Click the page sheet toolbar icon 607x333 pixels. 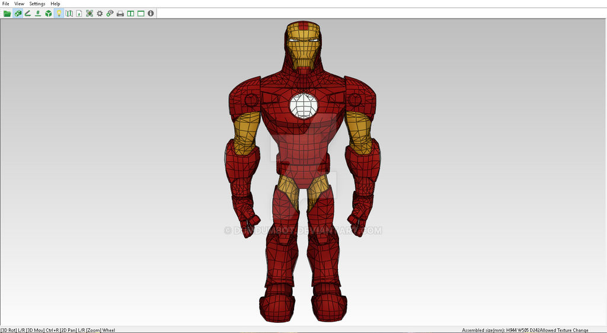click(x=79, y=14)
